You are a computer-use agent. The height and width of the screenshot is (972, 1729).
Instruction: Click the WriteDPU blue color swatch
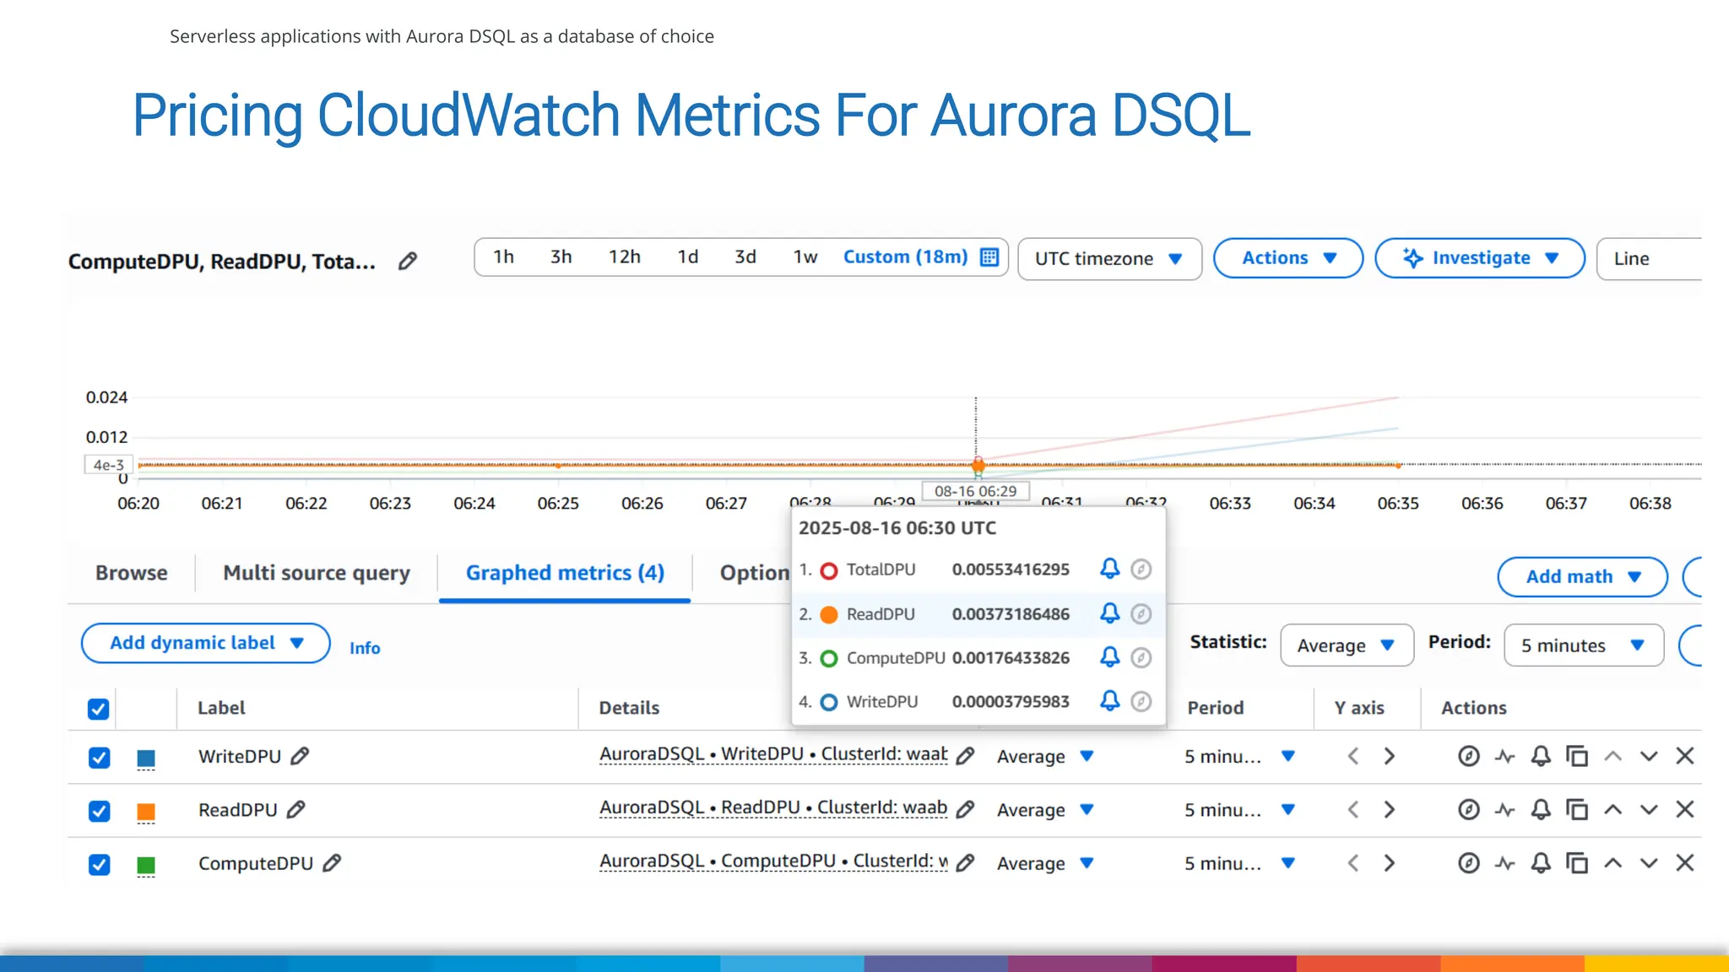(x=146, y=759)
